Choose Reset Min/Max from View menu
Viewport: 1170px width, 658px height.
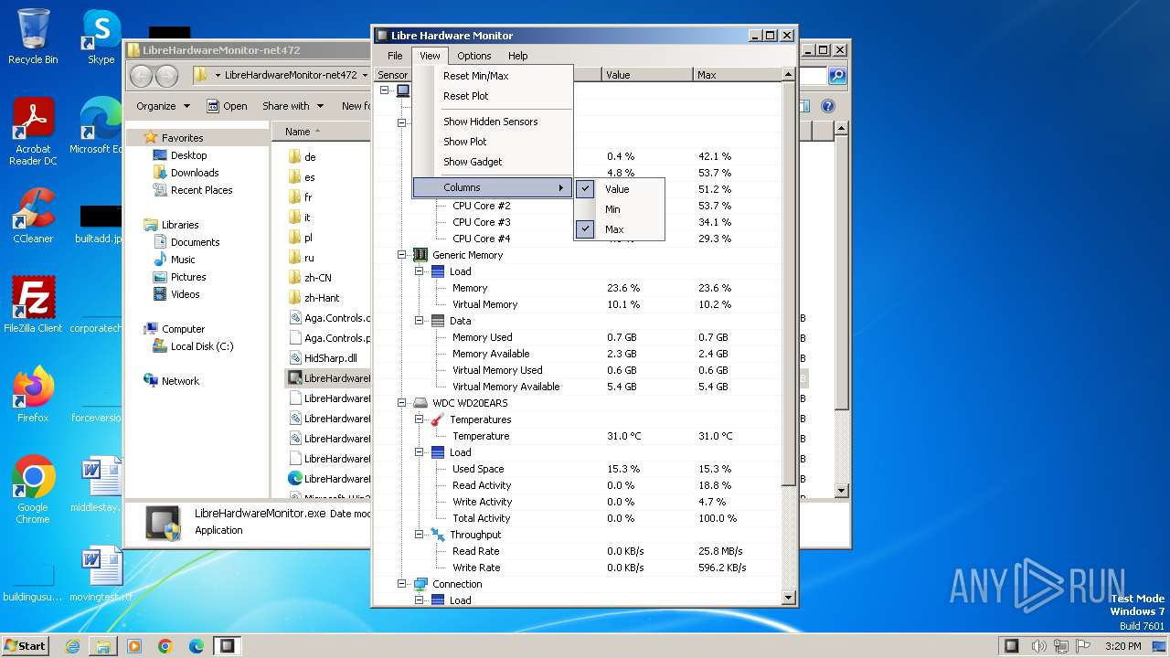pyautogui.click(x=493, y=76)
